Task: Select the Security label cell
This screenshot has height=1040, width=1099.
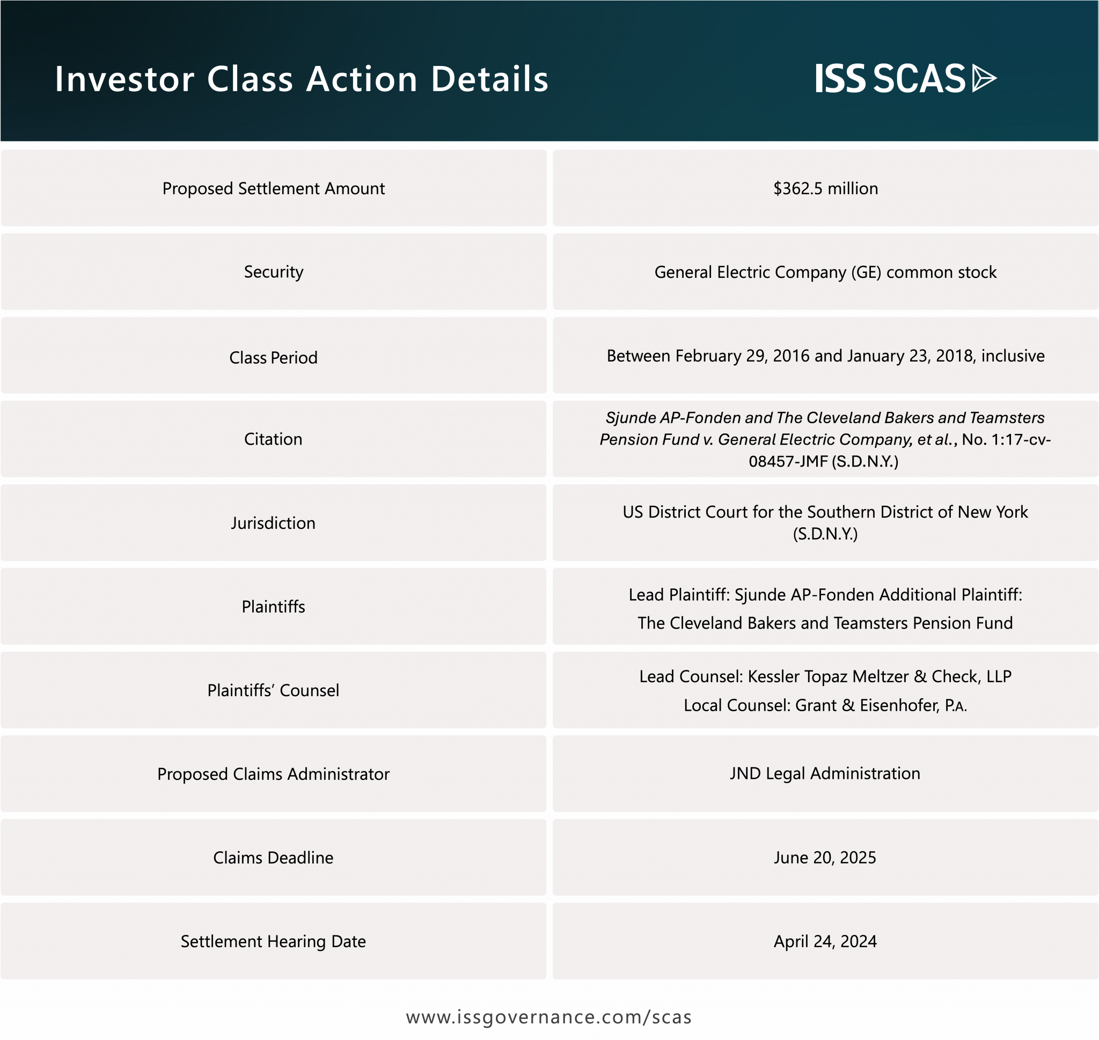Action: 273,271
